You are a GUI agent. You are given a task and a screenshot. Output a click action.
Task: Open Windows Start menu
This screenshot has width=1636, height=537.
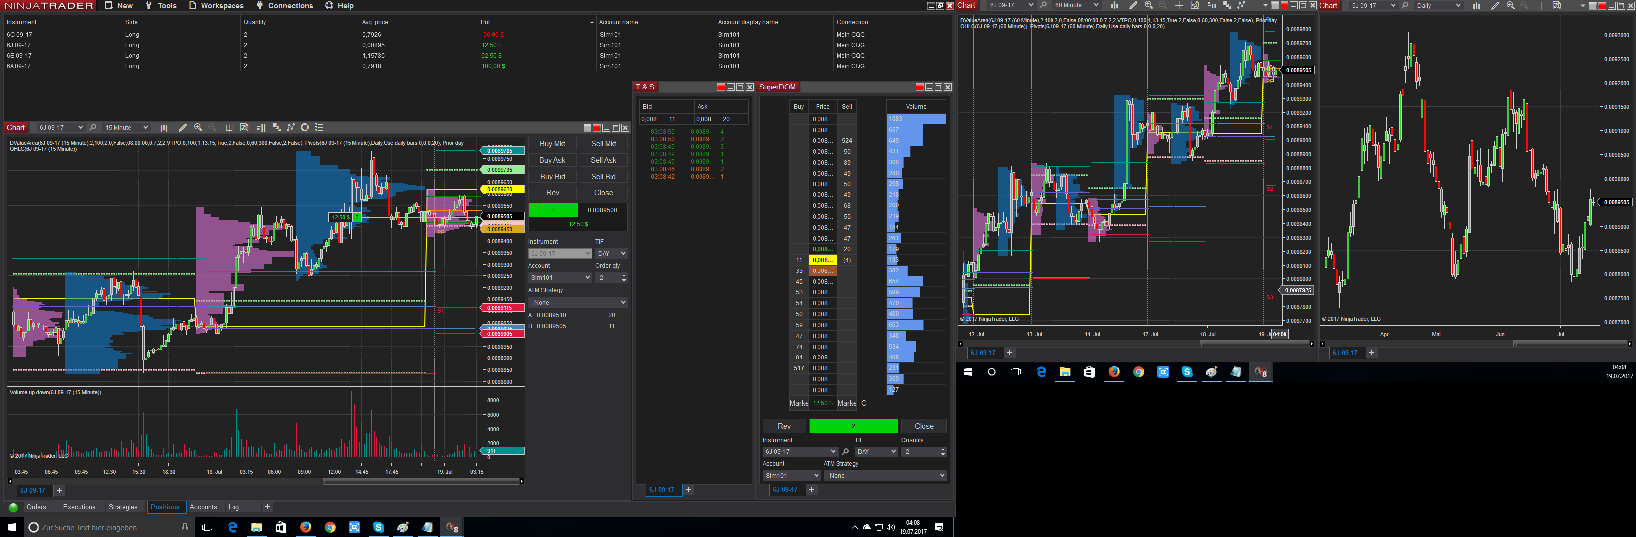[x=11, y=527]
